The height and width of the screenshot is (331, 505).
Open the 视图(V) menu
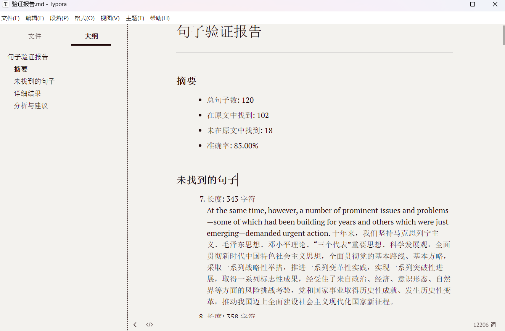point(110,18)
